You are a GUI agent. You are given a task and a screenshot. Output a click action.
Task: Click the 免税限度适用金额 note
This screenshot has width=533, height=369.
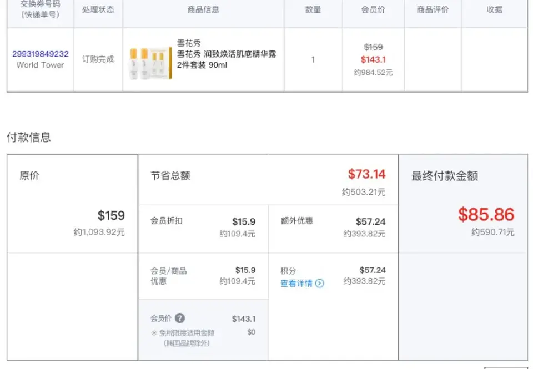(187, 333)
